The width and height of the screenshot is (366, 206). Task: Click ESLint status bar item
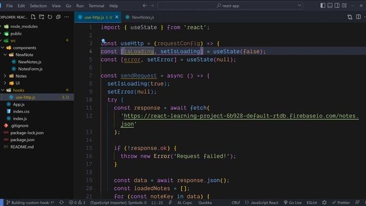312,203
